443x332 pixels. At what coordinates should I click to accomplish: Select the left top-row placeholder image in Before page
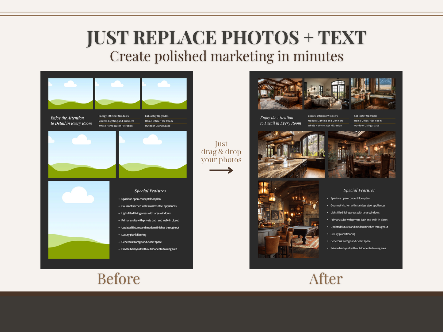point(71,94)
